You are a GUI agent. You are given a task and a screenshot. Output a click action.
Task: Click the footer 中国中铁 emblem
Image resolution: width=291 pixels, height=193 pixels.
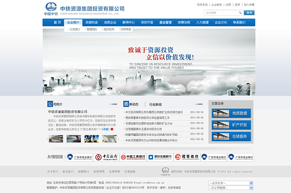coord(166,171)
